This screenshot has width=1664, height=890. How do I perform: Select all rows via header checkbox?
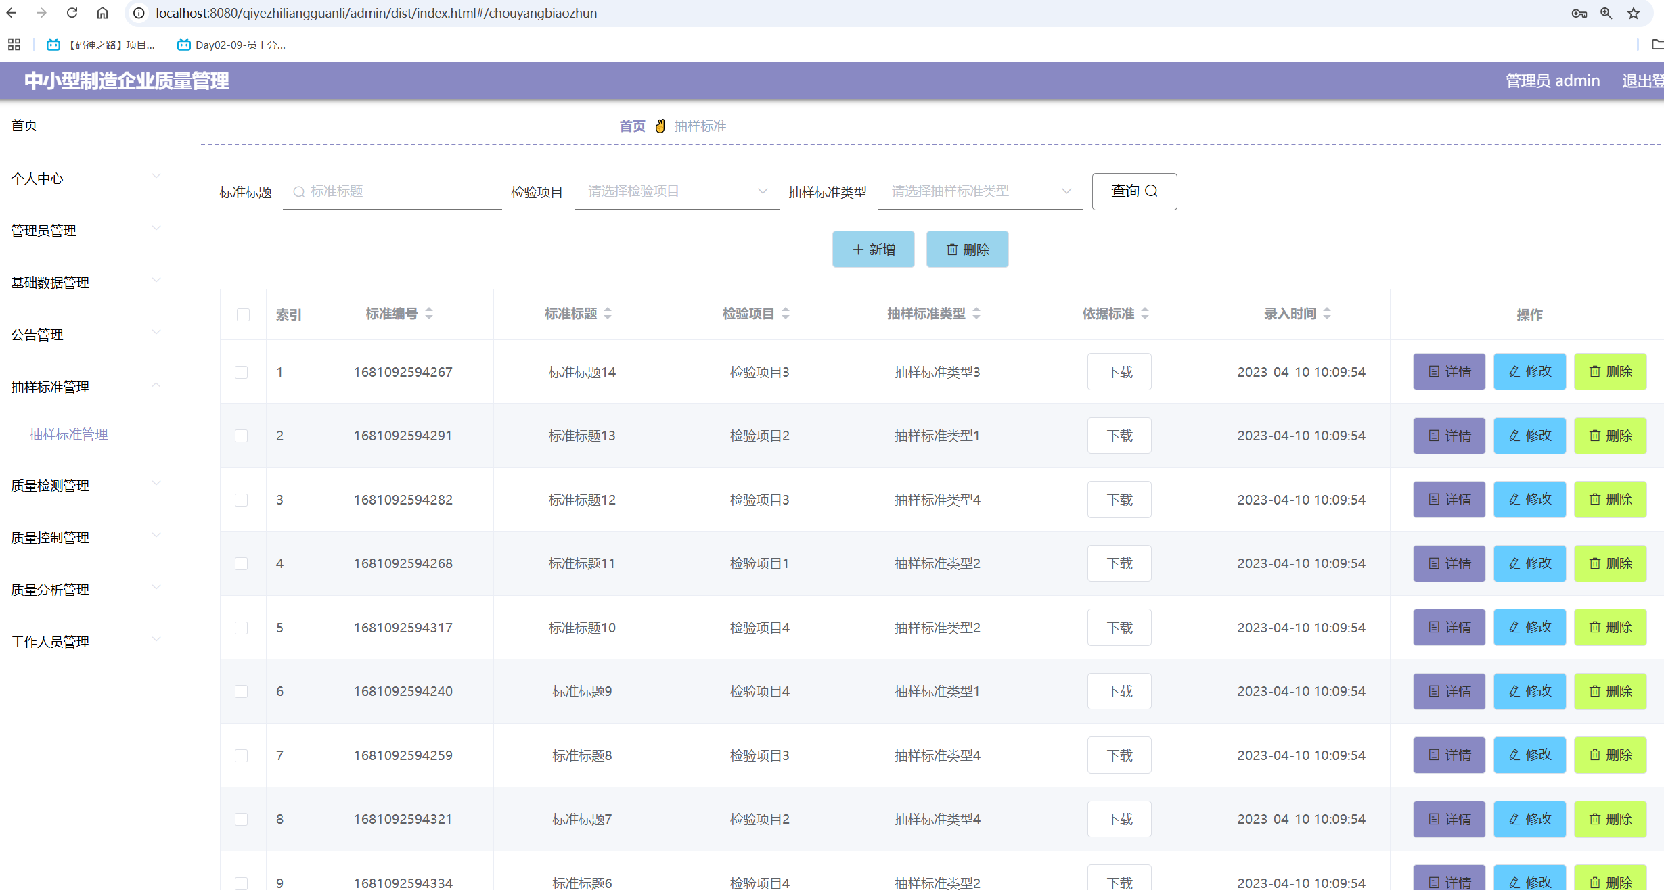tap(243, 314)
